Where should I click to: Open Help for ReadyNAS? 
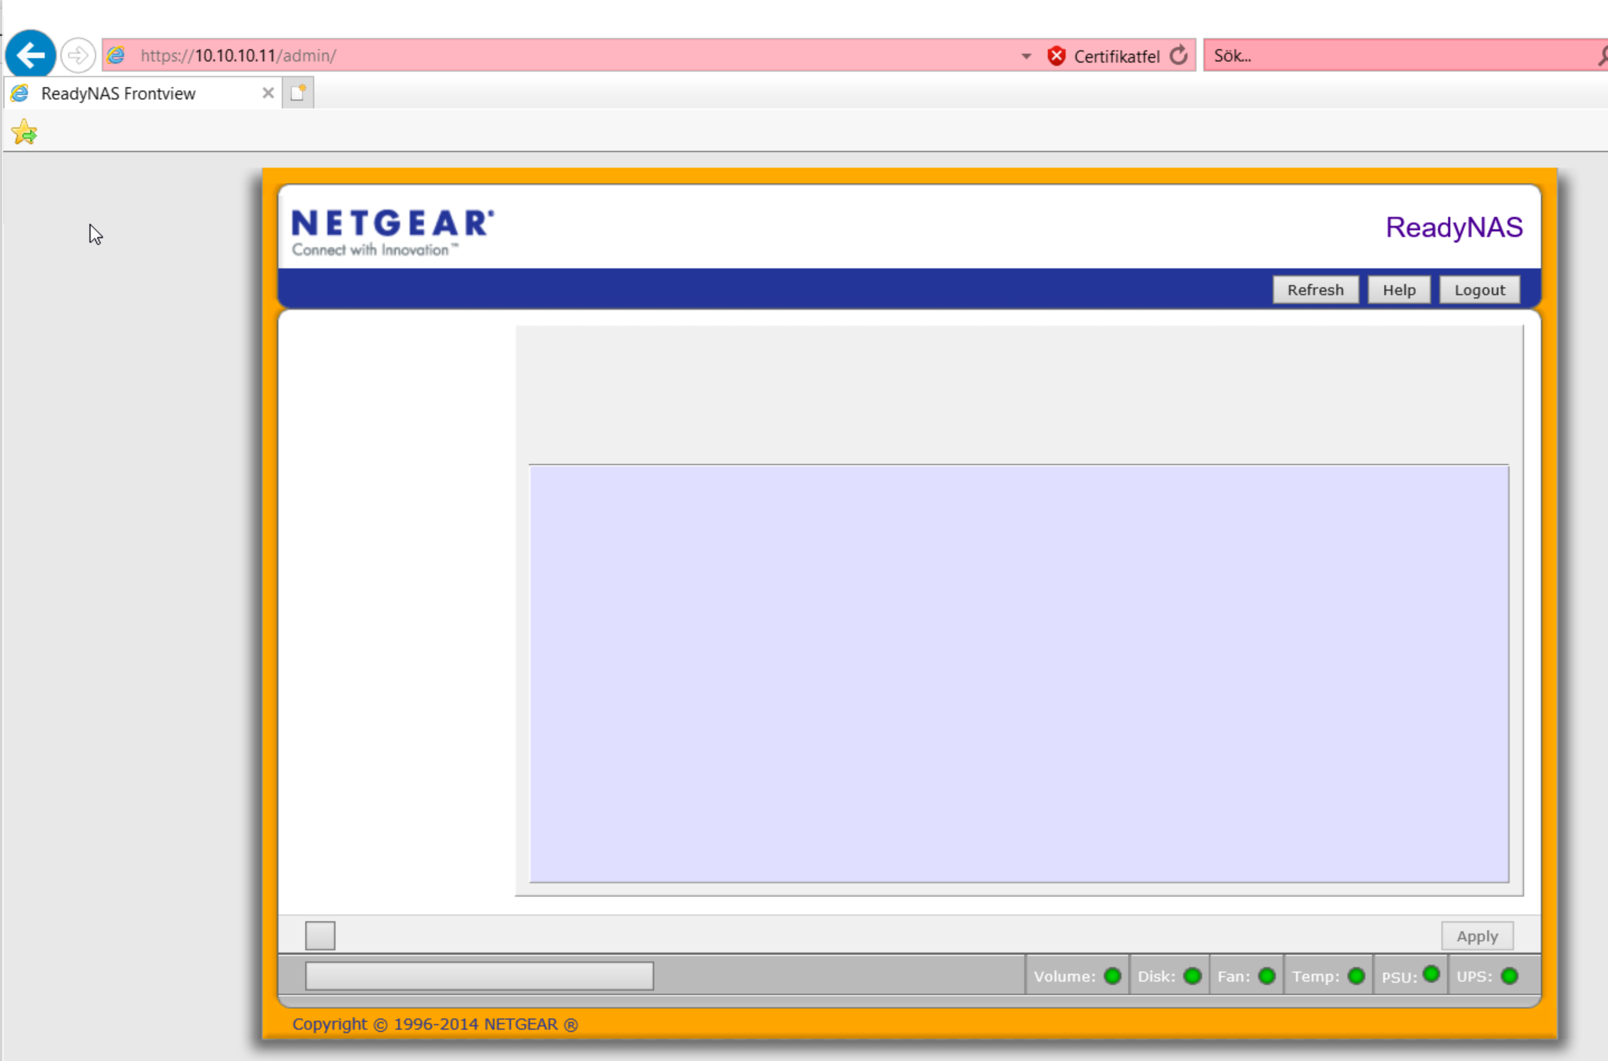(x=1399, y=290)
